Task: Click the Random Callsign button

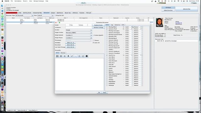Action: [x=98, y=27]
